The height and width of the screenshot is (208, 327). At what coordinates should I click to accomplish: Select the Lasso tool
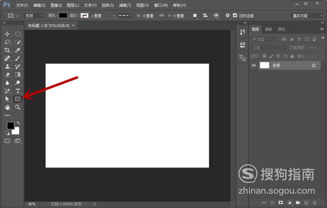(7, 42)
